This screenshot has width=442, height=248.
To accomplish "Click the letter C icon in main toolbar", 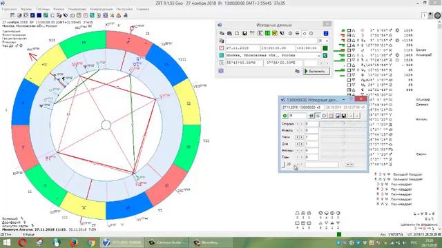I will click(x=52, y=15).
